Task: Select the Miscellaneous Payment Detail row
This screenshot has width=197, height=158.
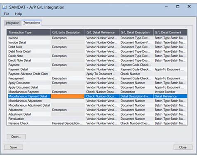Action: [x=97, y=96]
